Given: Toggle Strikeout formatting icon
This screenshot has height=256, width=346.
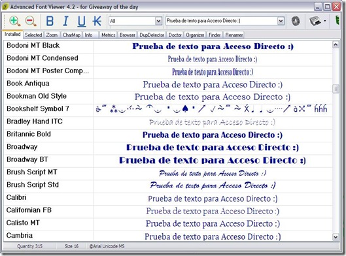Looking at the screenshot, I should click(97, 21).
